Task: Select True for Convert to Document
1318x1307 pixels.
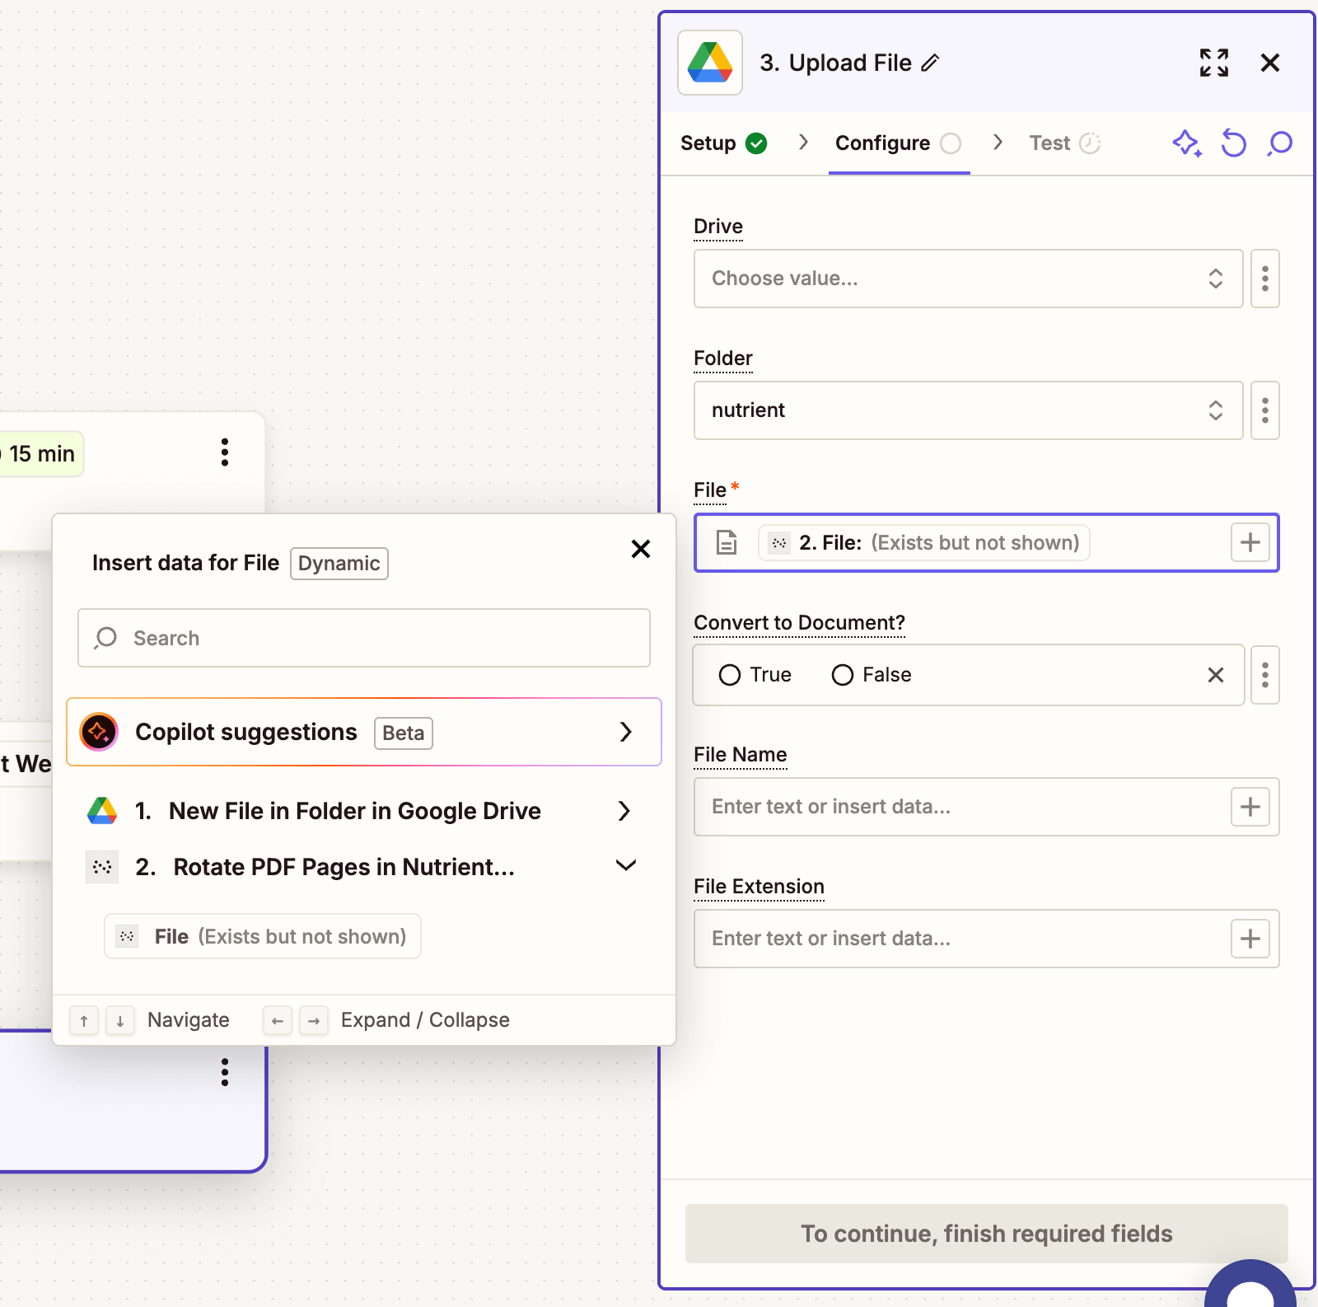Action: point(730,674)
